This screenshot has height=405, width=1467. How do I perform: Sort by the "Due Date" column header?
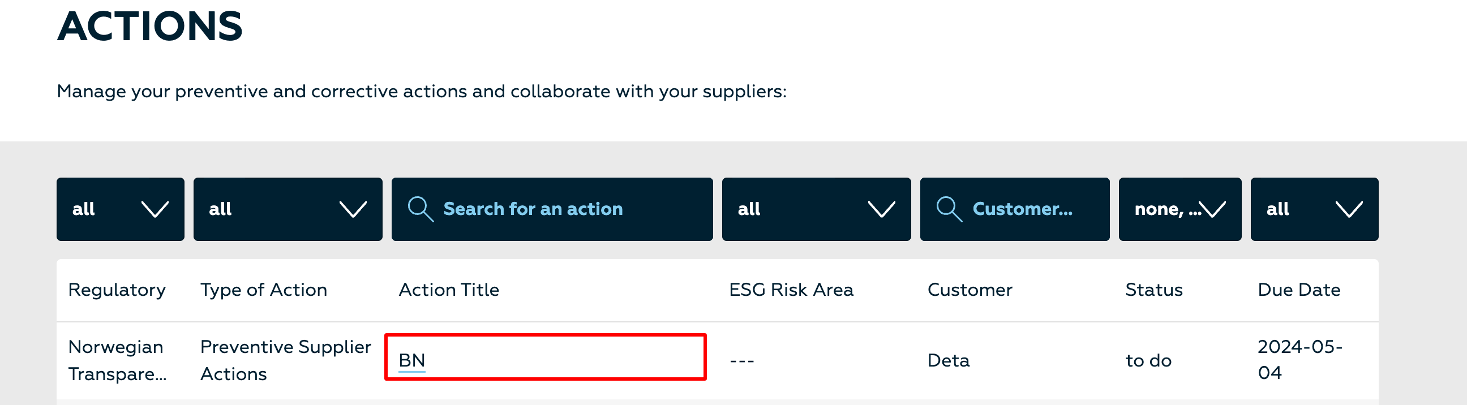click(1299, 290)
